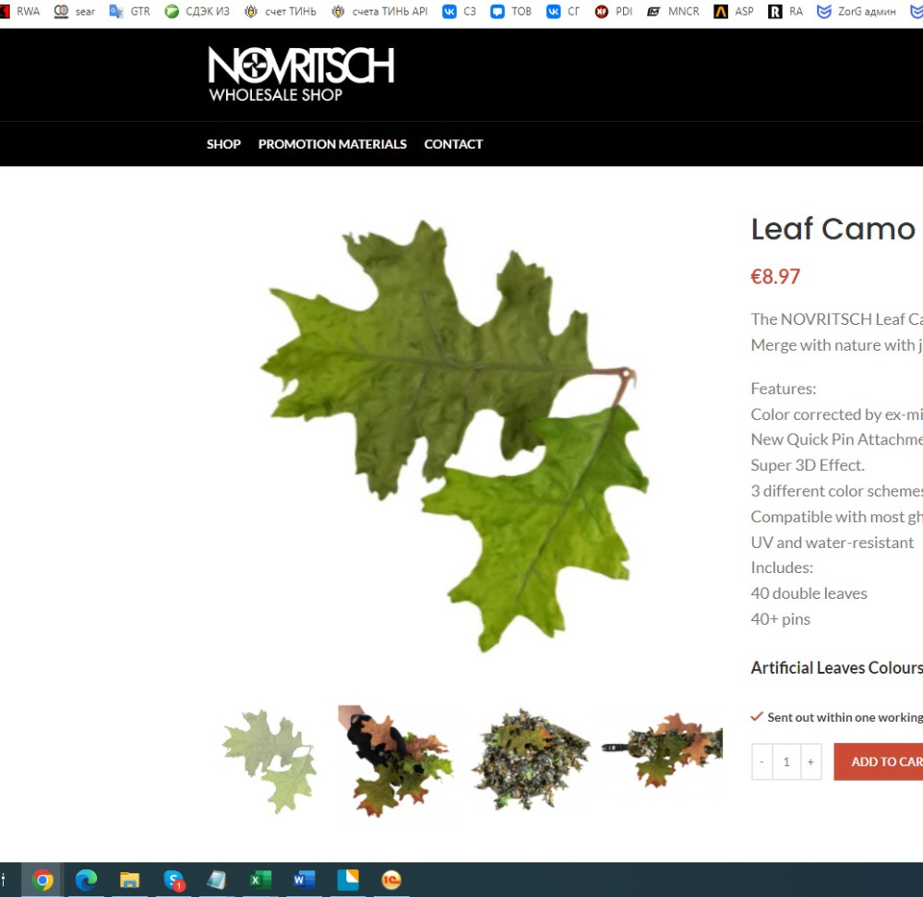923x897 pixels.
Task: Open Skype from the taskbar
Action: point(174,880)
